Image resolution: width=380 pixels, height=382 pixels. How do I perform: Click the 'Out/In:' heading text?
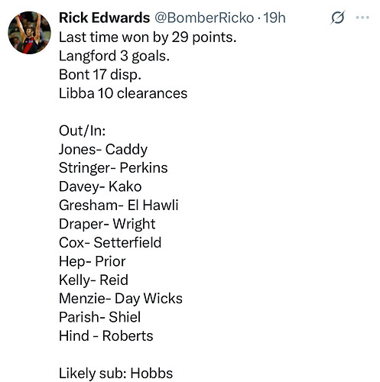pos(82,131)
